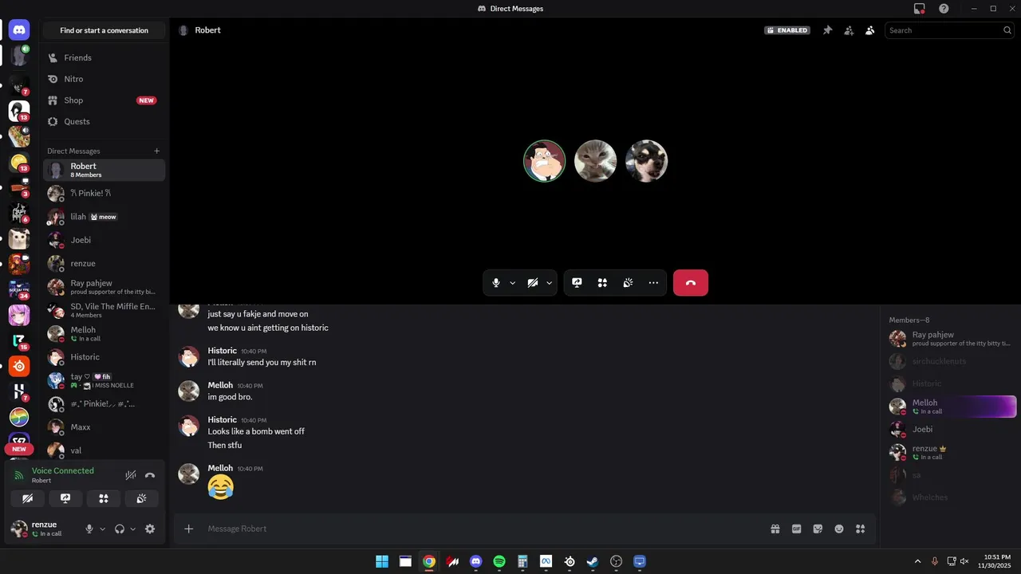Open Ray pahjew in the members list
The height and width of the screenshot is (574, 1021).
(x=952, y=339)
